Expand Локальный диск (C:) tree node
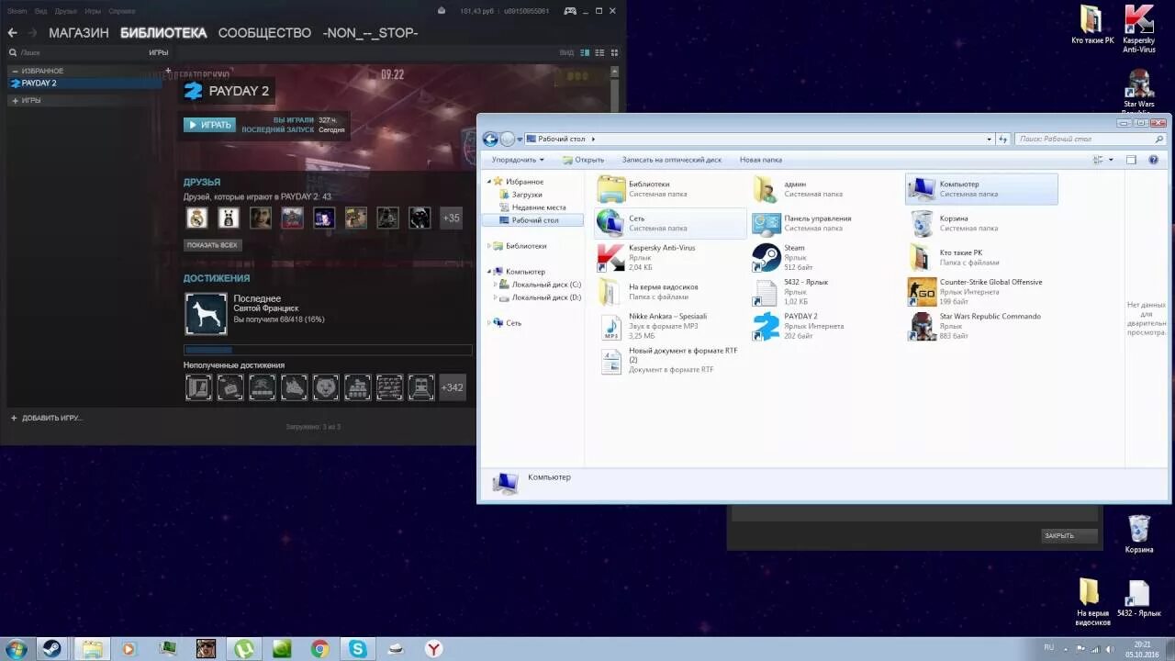Screen dimensions: 1175x661 [x=497, y=285]
